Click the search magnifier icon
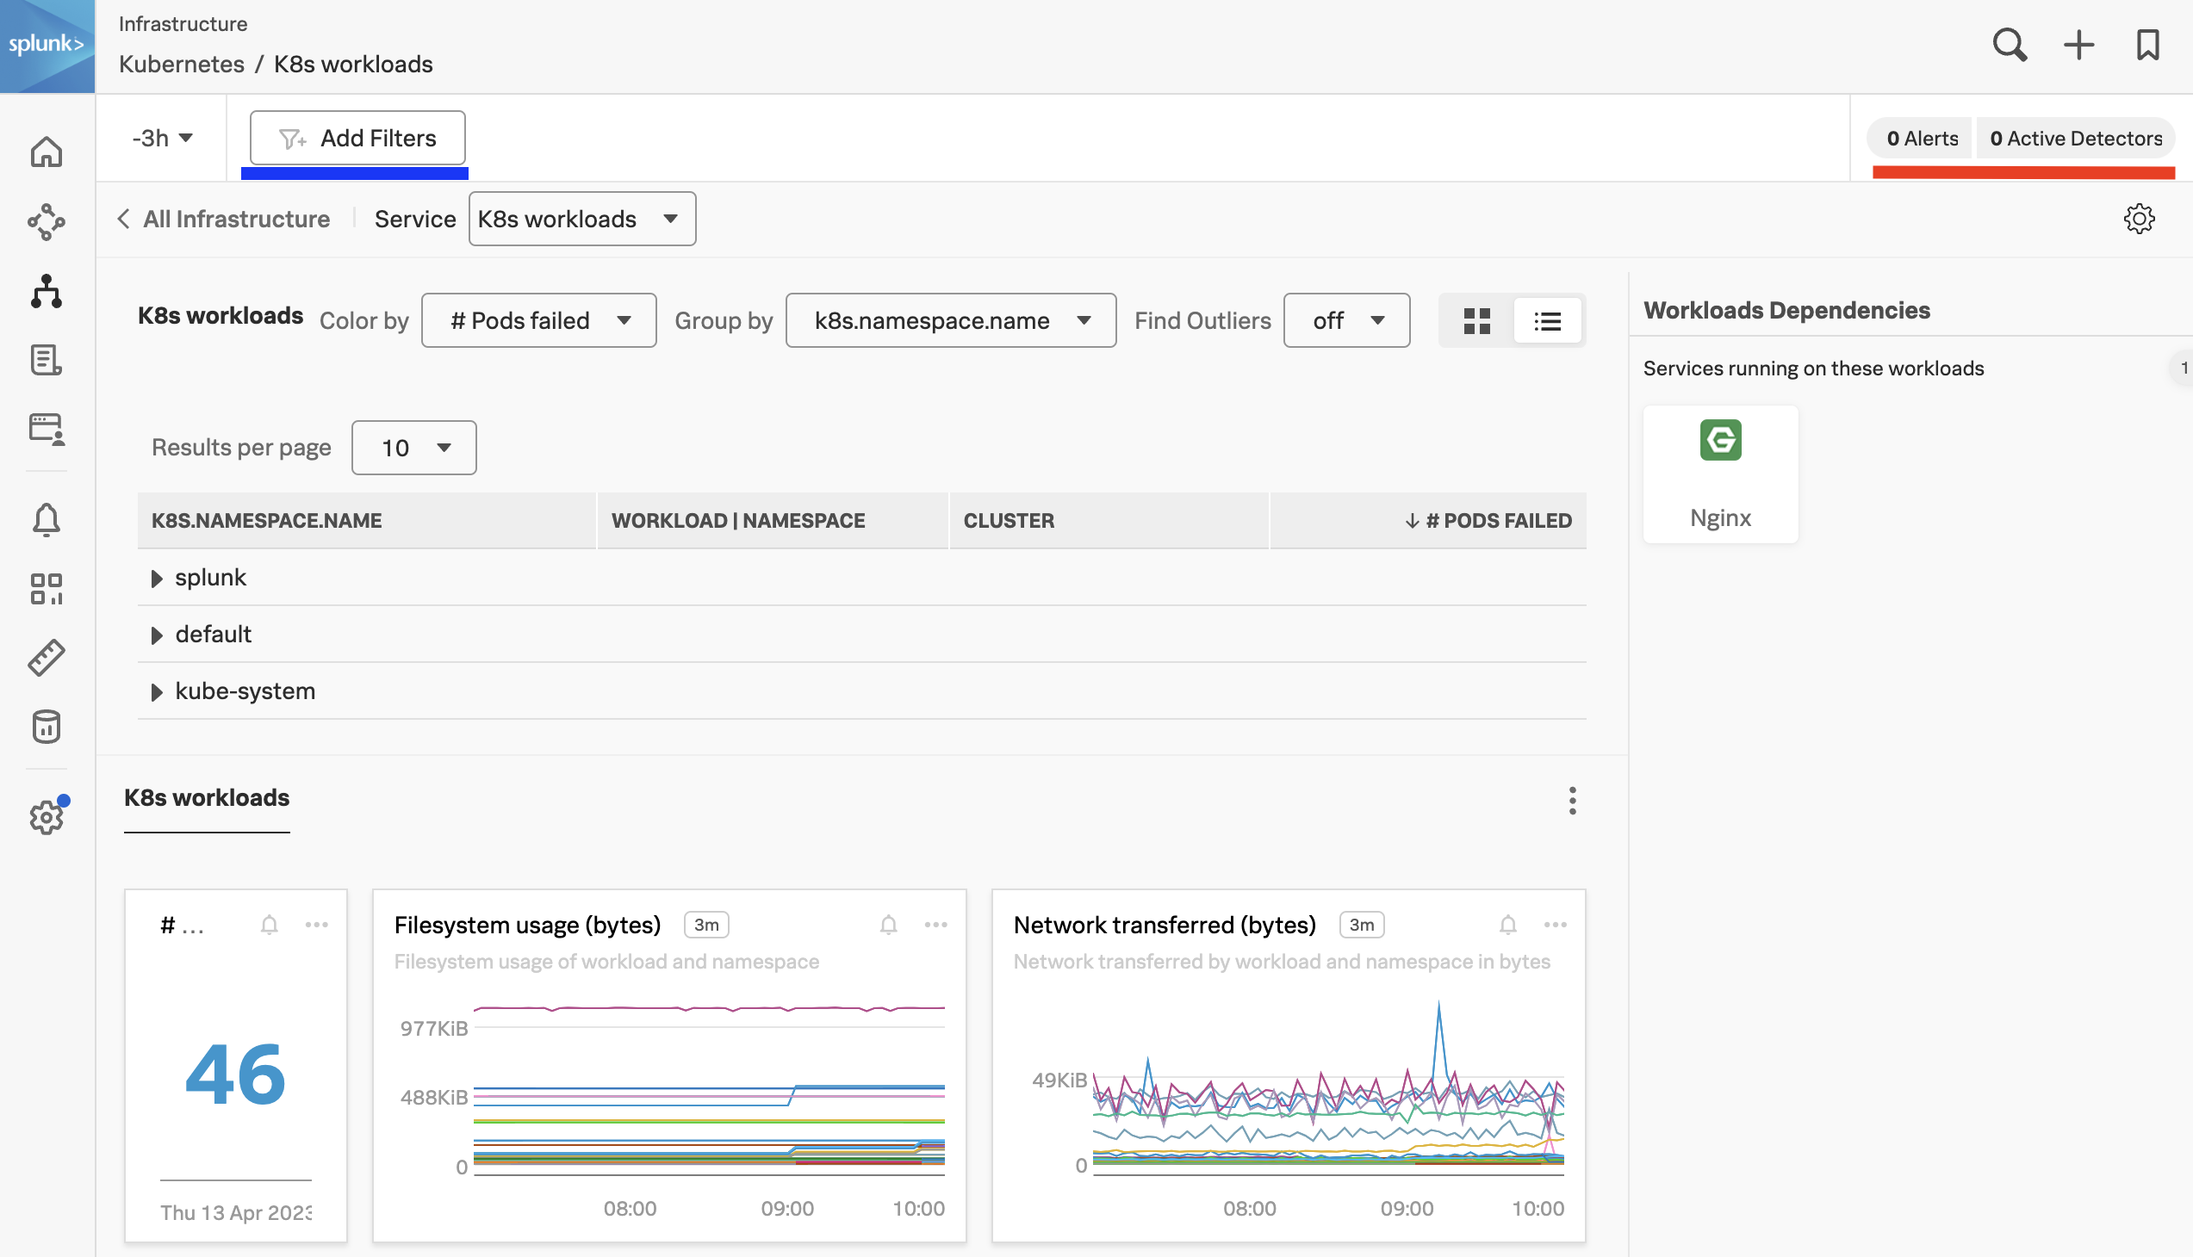The width and height of the screenshot is (2193, 1257). click(x=2009, y=45)
